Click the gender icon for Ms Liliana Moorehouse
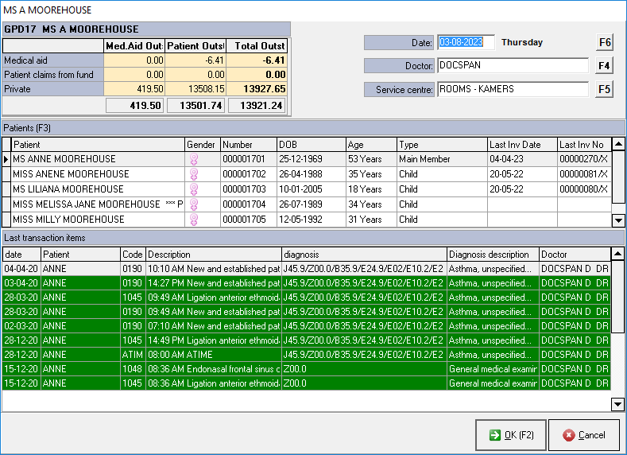 (x=192, y=189)
